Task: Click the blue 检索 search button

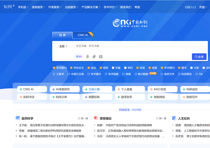Action: pos(199,57)
